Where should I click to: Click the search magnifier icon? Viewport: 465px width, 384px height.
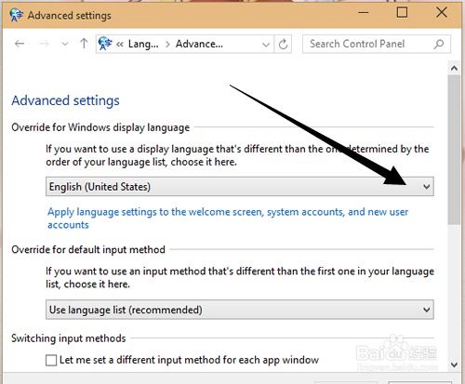(x=439, y=44)
